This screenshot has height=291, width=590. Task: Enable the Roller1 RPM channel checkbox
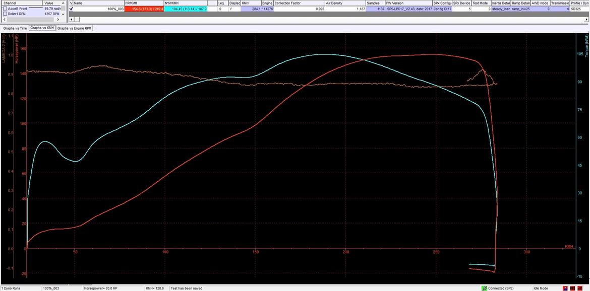(x=6, y=14)
